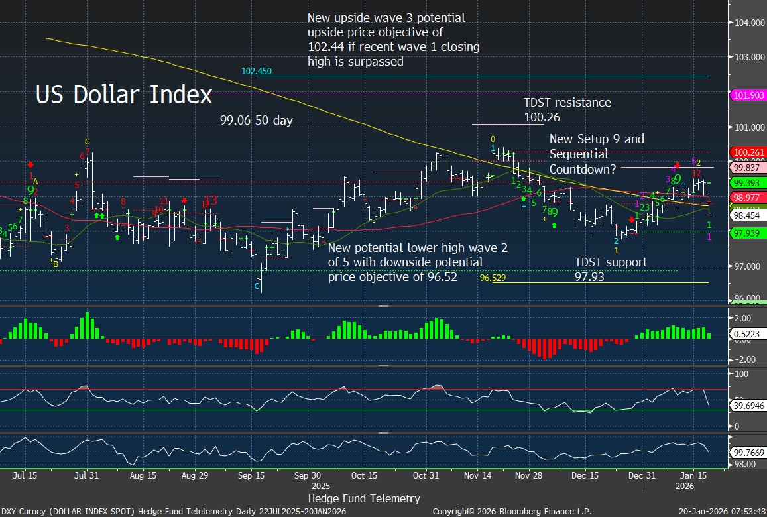Screen dimensions: 767x517
Task: Click the green up arrow below December's green 9
Action: [x=554, y=225]
